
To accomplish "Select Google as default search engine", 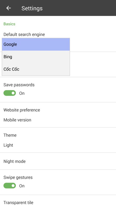I will coord(36,44).
